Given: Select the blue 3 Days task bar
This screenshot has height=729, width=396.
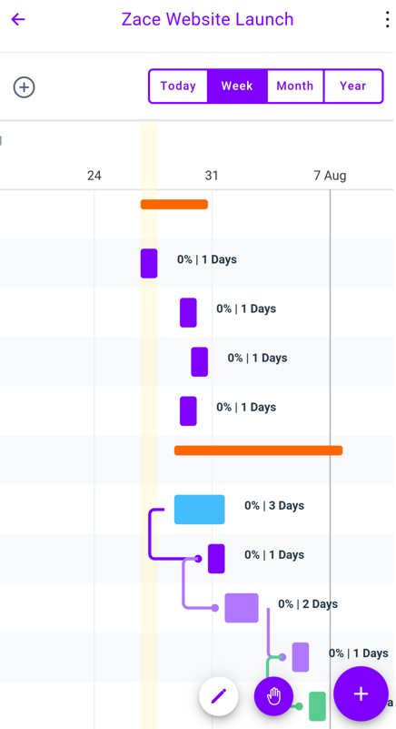Looking at the screenshot, I should [x=200, y=510].
